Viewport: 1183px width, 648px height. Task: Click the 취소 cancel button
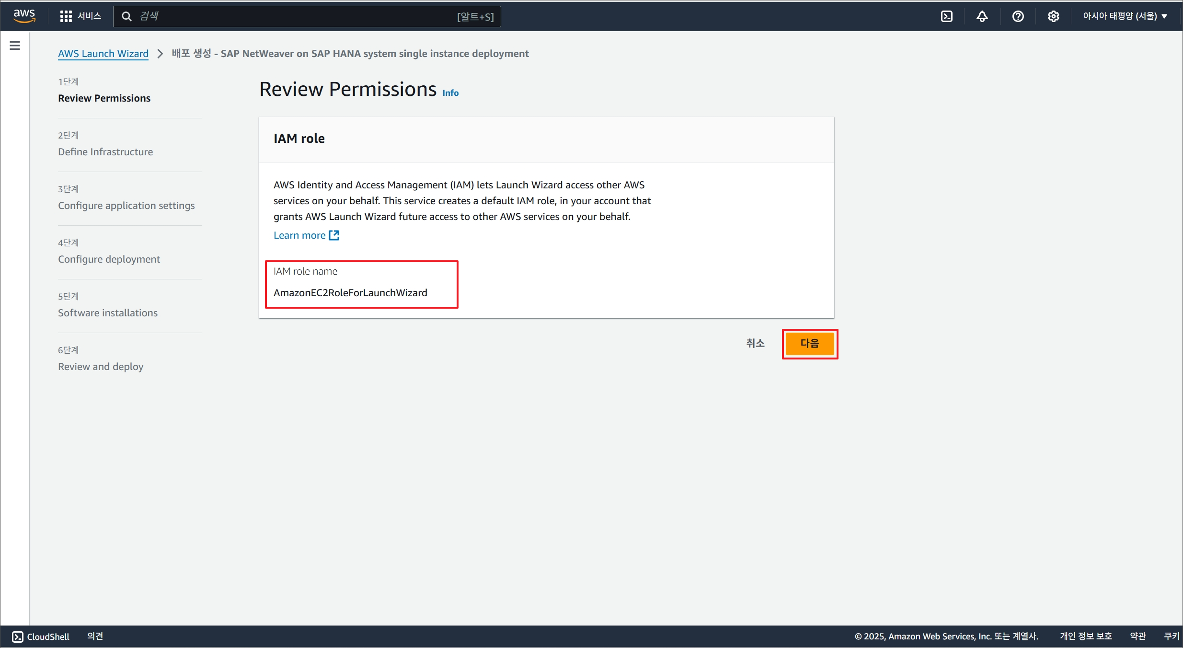[x=756, y=343]
